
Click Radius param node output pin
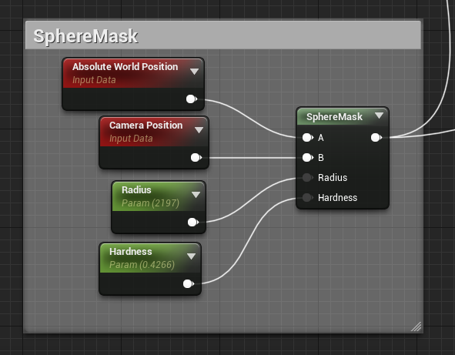pyautogui.click(x=193, y=223)
